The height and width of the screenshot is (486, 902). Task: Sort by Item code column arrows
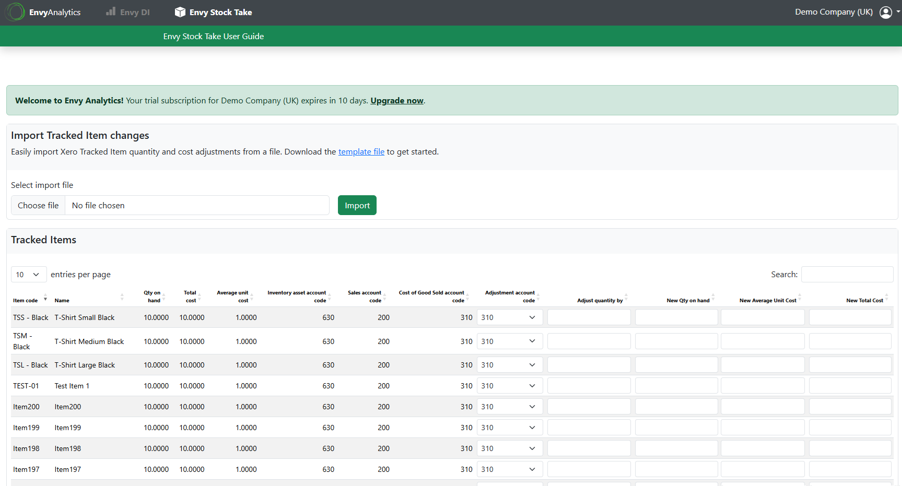click(45, 297)
